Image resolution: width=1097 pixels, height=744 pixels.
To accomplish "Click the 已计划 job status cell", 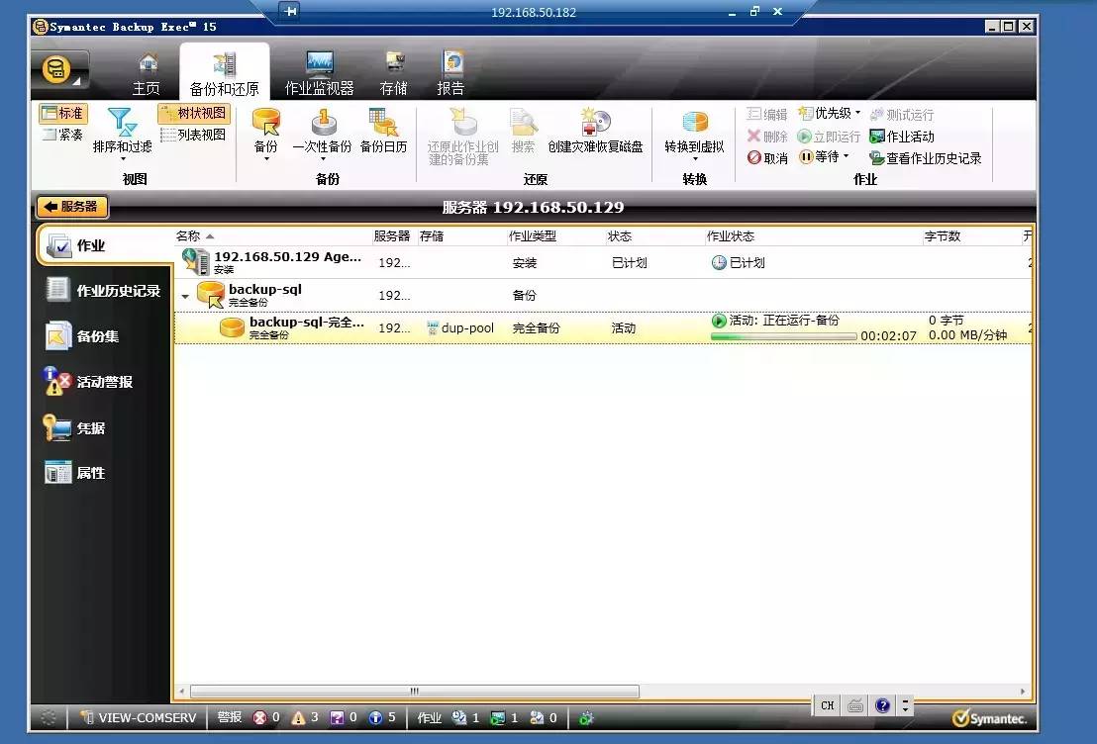I will point(738,263).
